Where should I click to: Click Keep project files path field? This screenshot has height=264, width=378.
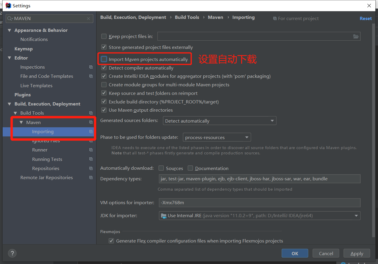(x=255, y=37)
